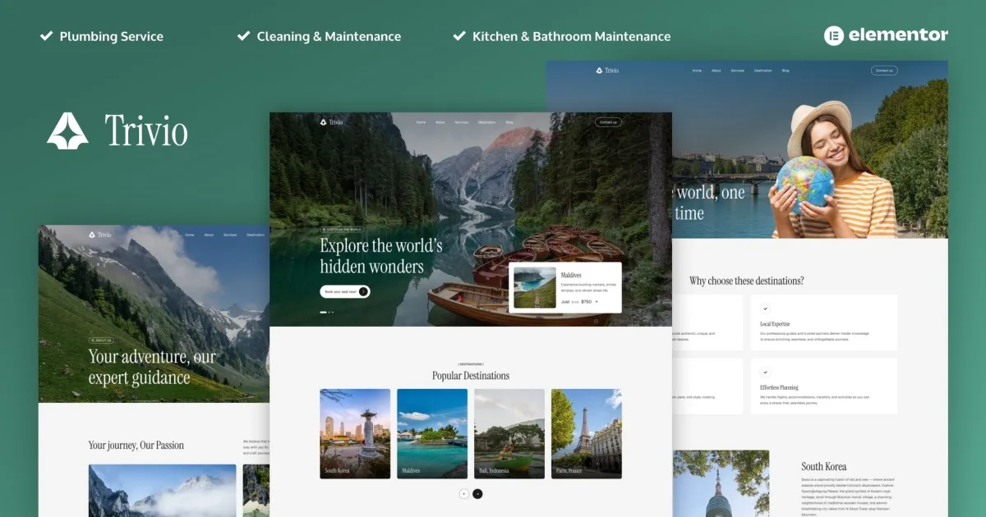Click the $750 price in Maldives card
This screenshot has height=517, width=986.
click(586, 301)
